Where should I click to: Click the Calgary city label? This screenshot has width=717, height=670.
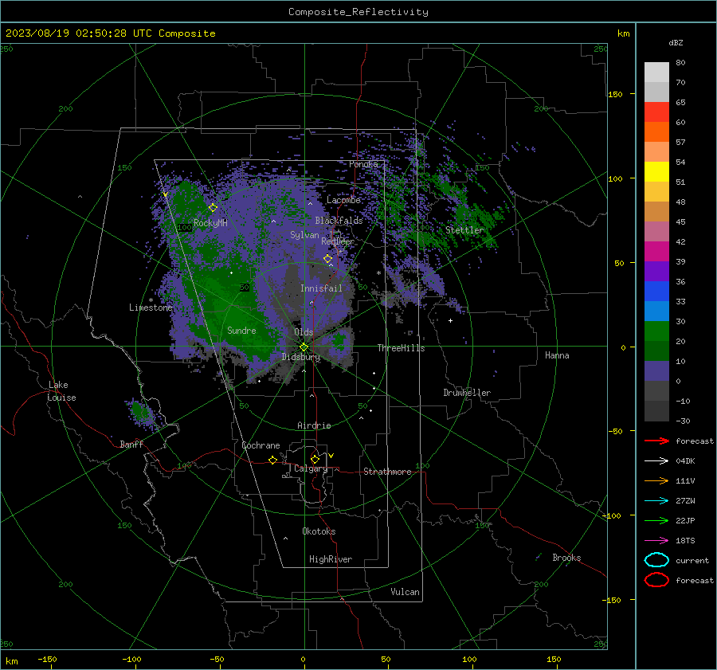point(311,468)
